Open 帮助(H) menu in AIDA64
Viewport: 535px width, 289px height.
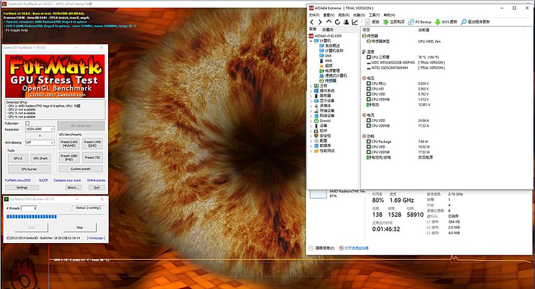389,15
